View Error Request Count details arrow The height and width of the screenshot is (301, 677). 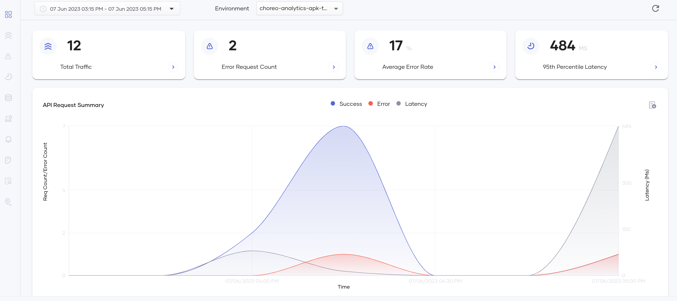(334, 67)
